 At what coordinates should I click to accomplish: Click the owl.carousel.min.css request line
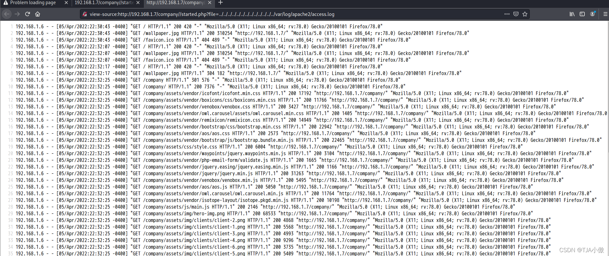311,113
